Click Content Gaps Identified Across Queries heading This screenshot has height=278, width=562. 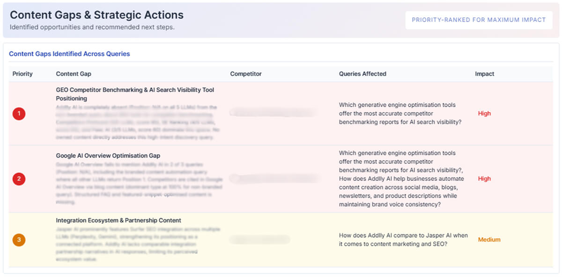(69, 54)
